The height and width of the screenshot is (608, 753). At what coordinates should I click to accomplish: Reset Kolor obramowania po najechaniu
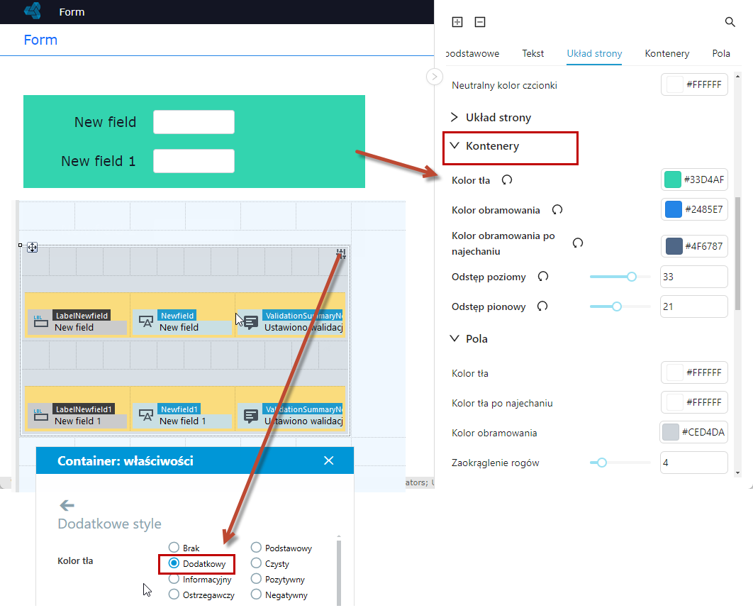578,243
